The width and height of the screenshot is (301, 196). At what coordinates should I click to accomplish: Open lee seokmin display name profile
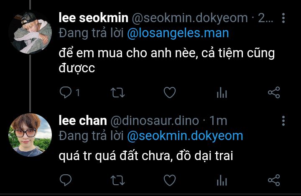pyautogui.click(x=94, y=18)
